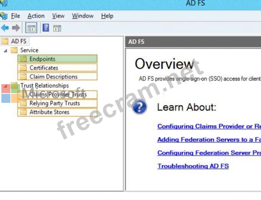Click the Overview heading text

click(x=164, y=64)
